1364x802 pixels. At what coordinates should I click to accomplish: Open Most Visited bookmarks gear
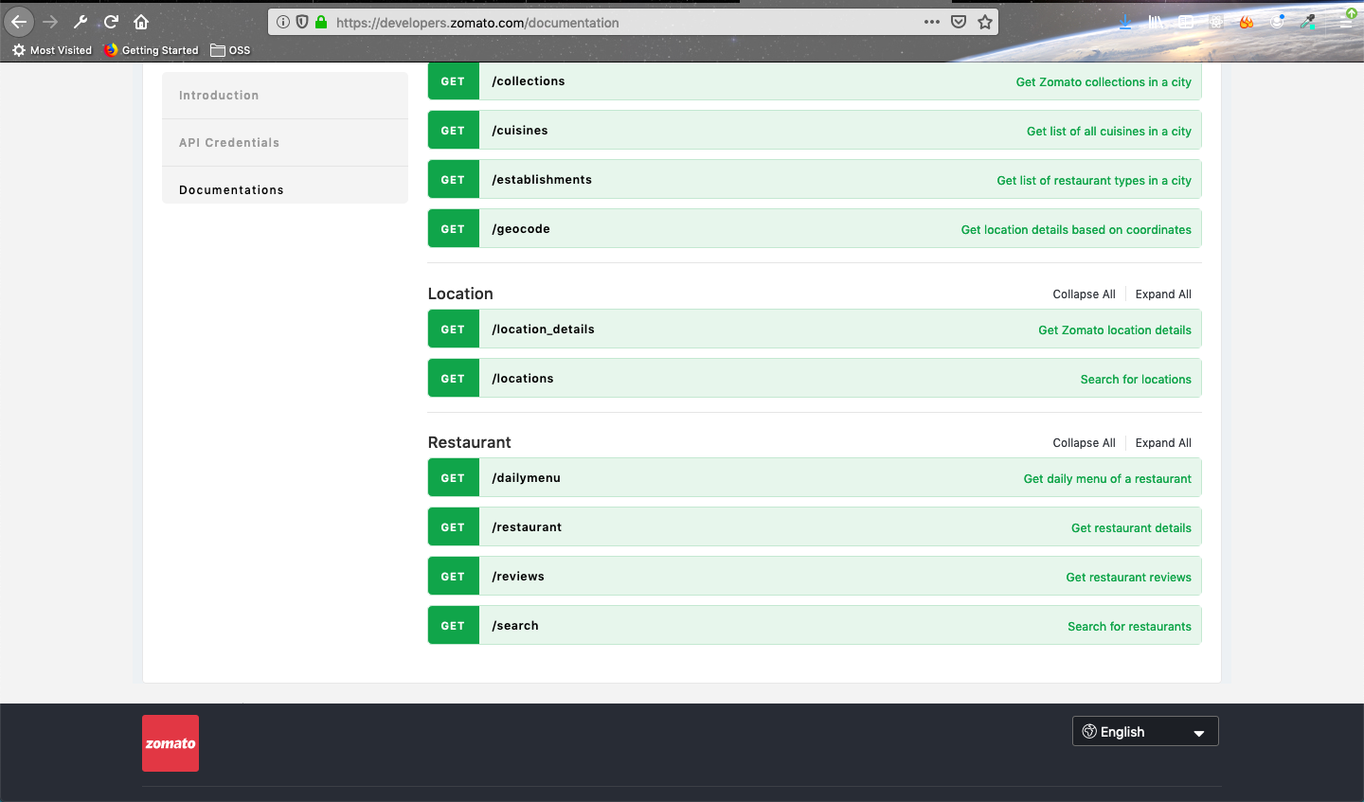pos(52,50)
